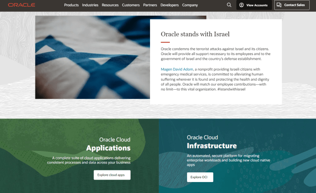Click the 'A complete suite of cloud applications' description
316x193 pixels.
[x=88, y=160]
